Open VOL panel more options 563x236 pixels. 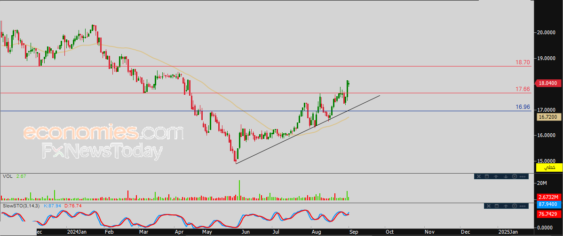523,176
